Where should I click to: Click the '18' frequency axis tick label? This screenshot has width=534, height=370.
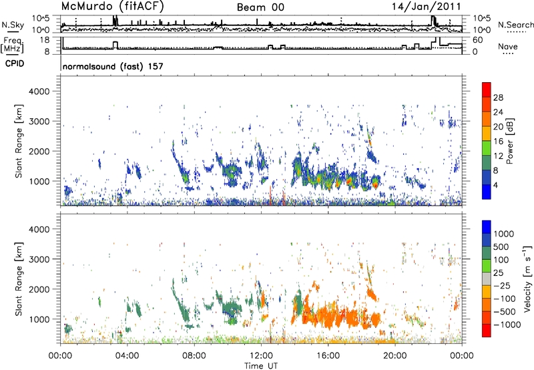(x=45, y=40)
